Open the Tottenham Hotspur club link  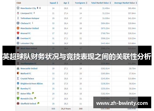pos(30,18)
